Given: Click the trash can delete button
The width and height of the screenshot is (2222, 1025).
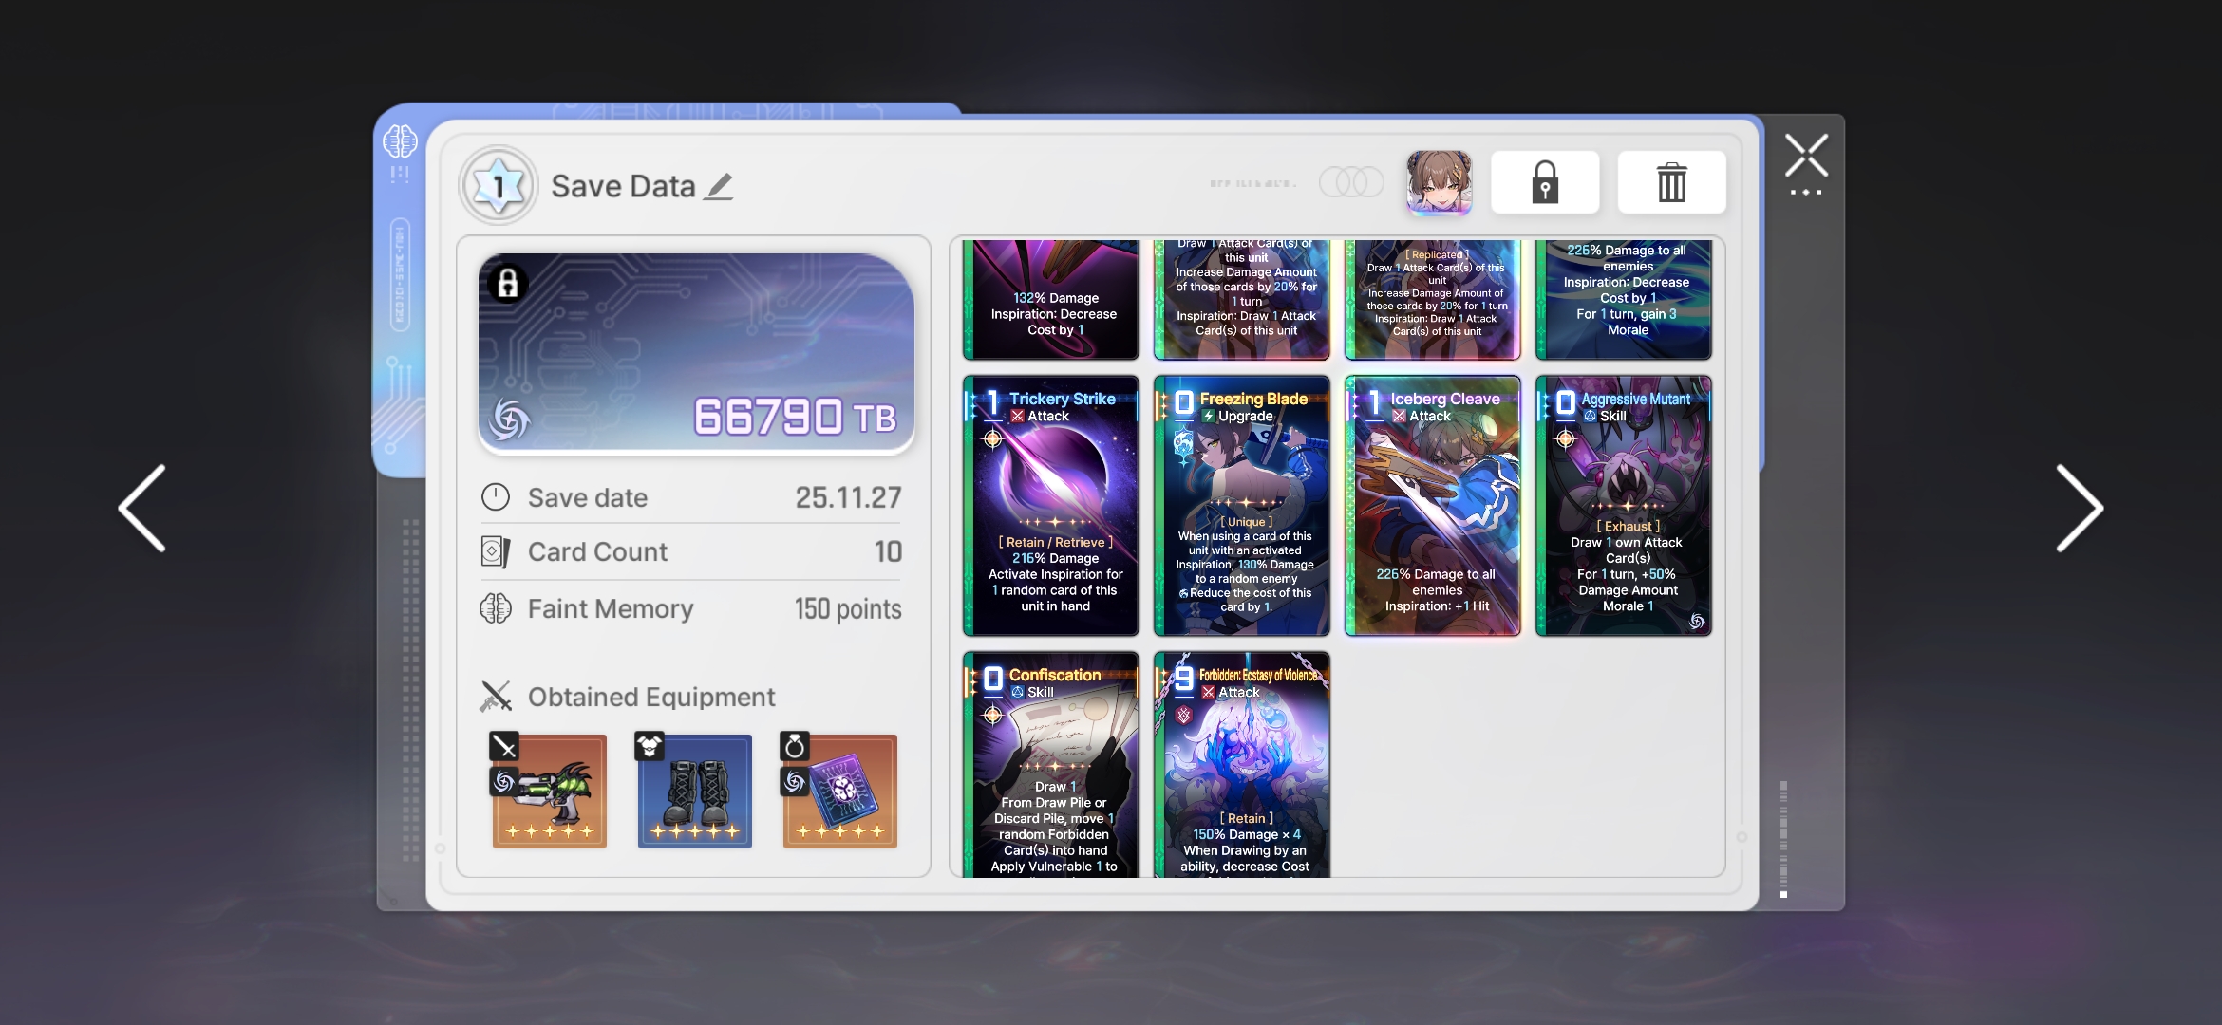Looking at the screenshot, I should point(1671,182).
